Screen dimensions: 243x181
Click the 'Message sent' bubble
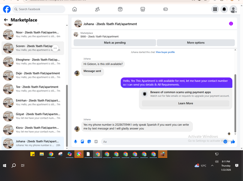pyautogui.click(x=92, y=71)
